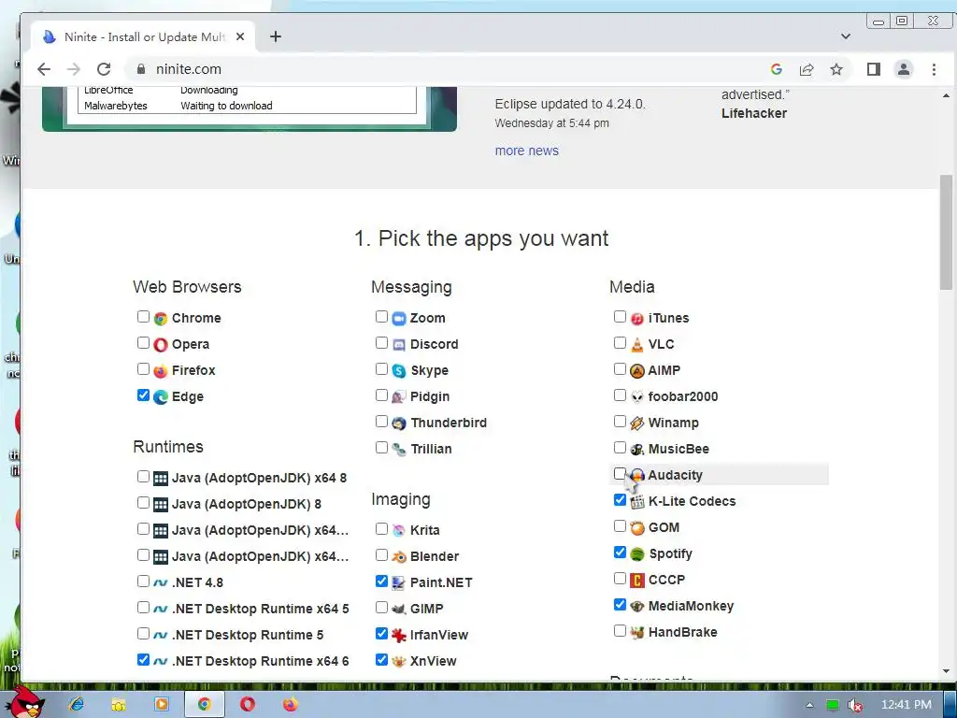Click the foobar2000 label
957x718 pixels.
pos(683,396)
